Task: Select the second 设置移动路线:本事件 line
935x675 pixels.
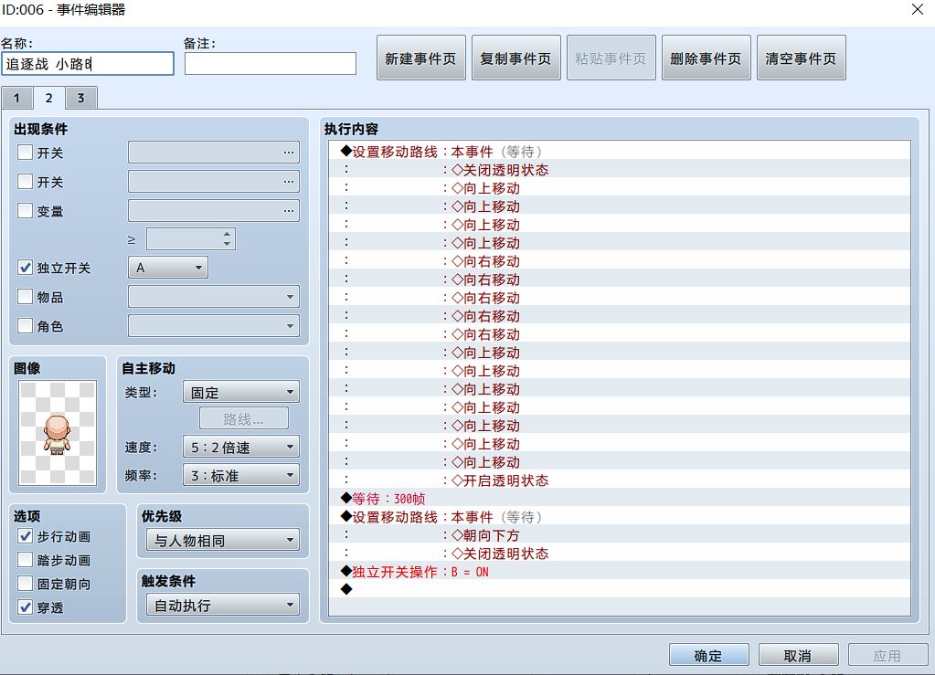Action: (x=620, y=517)
